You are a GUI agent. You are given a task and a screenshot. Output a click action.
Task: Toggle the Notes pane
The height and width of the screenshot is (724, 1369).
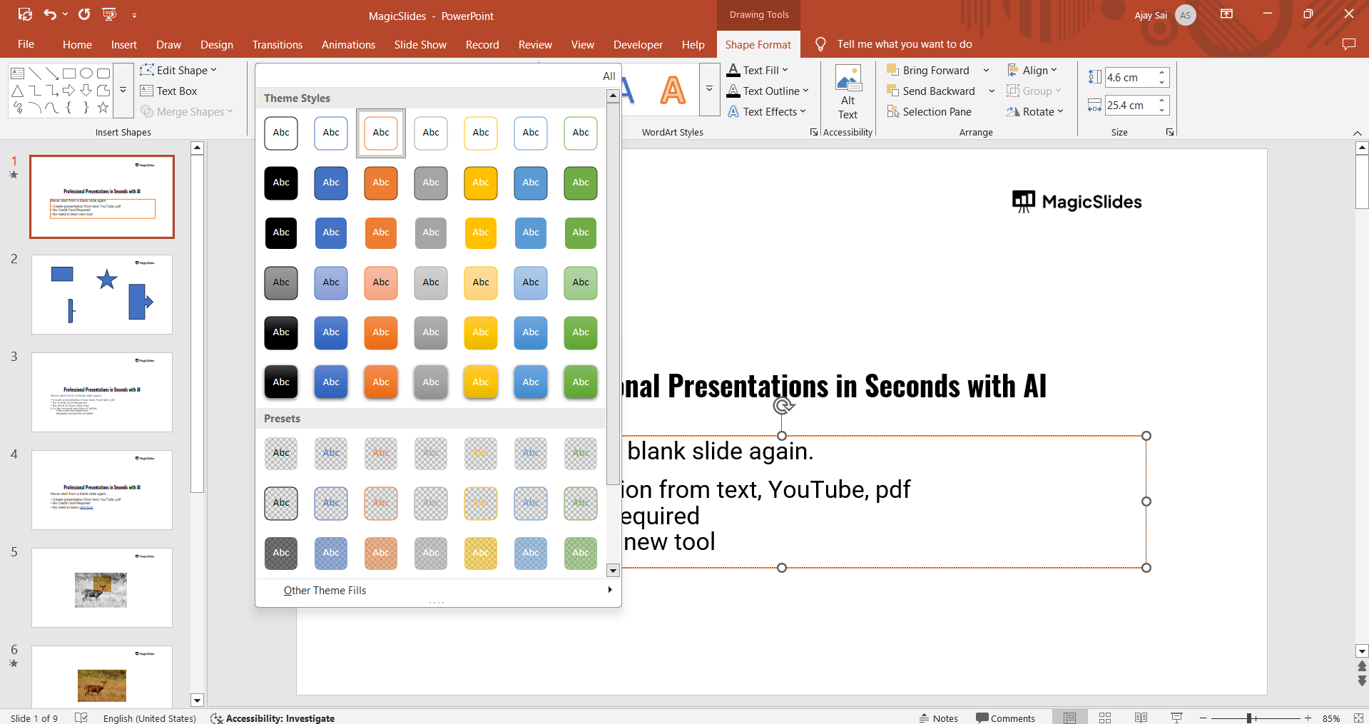(938, 718)
